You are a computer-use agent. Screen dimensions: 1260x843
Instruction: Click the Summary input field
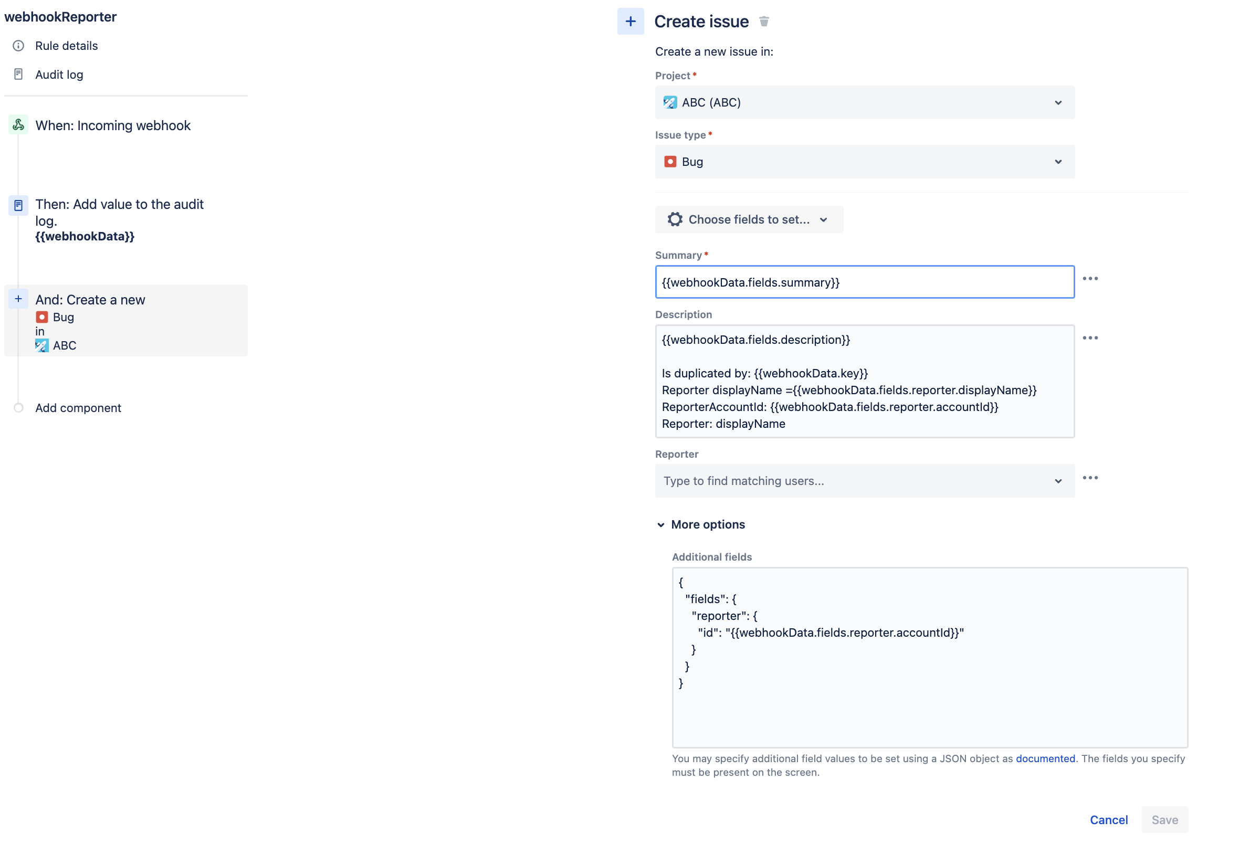coord(864,281)
